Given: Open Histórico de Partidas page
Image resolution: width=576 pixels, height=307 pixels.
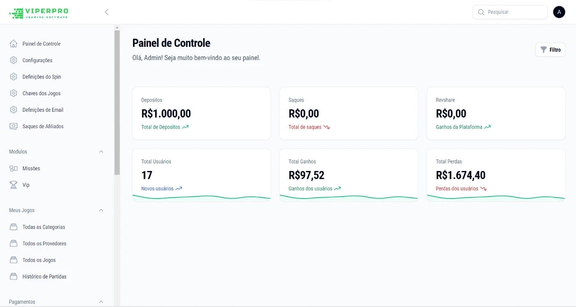Looking at the screenshot, I should tap(44, 277).
